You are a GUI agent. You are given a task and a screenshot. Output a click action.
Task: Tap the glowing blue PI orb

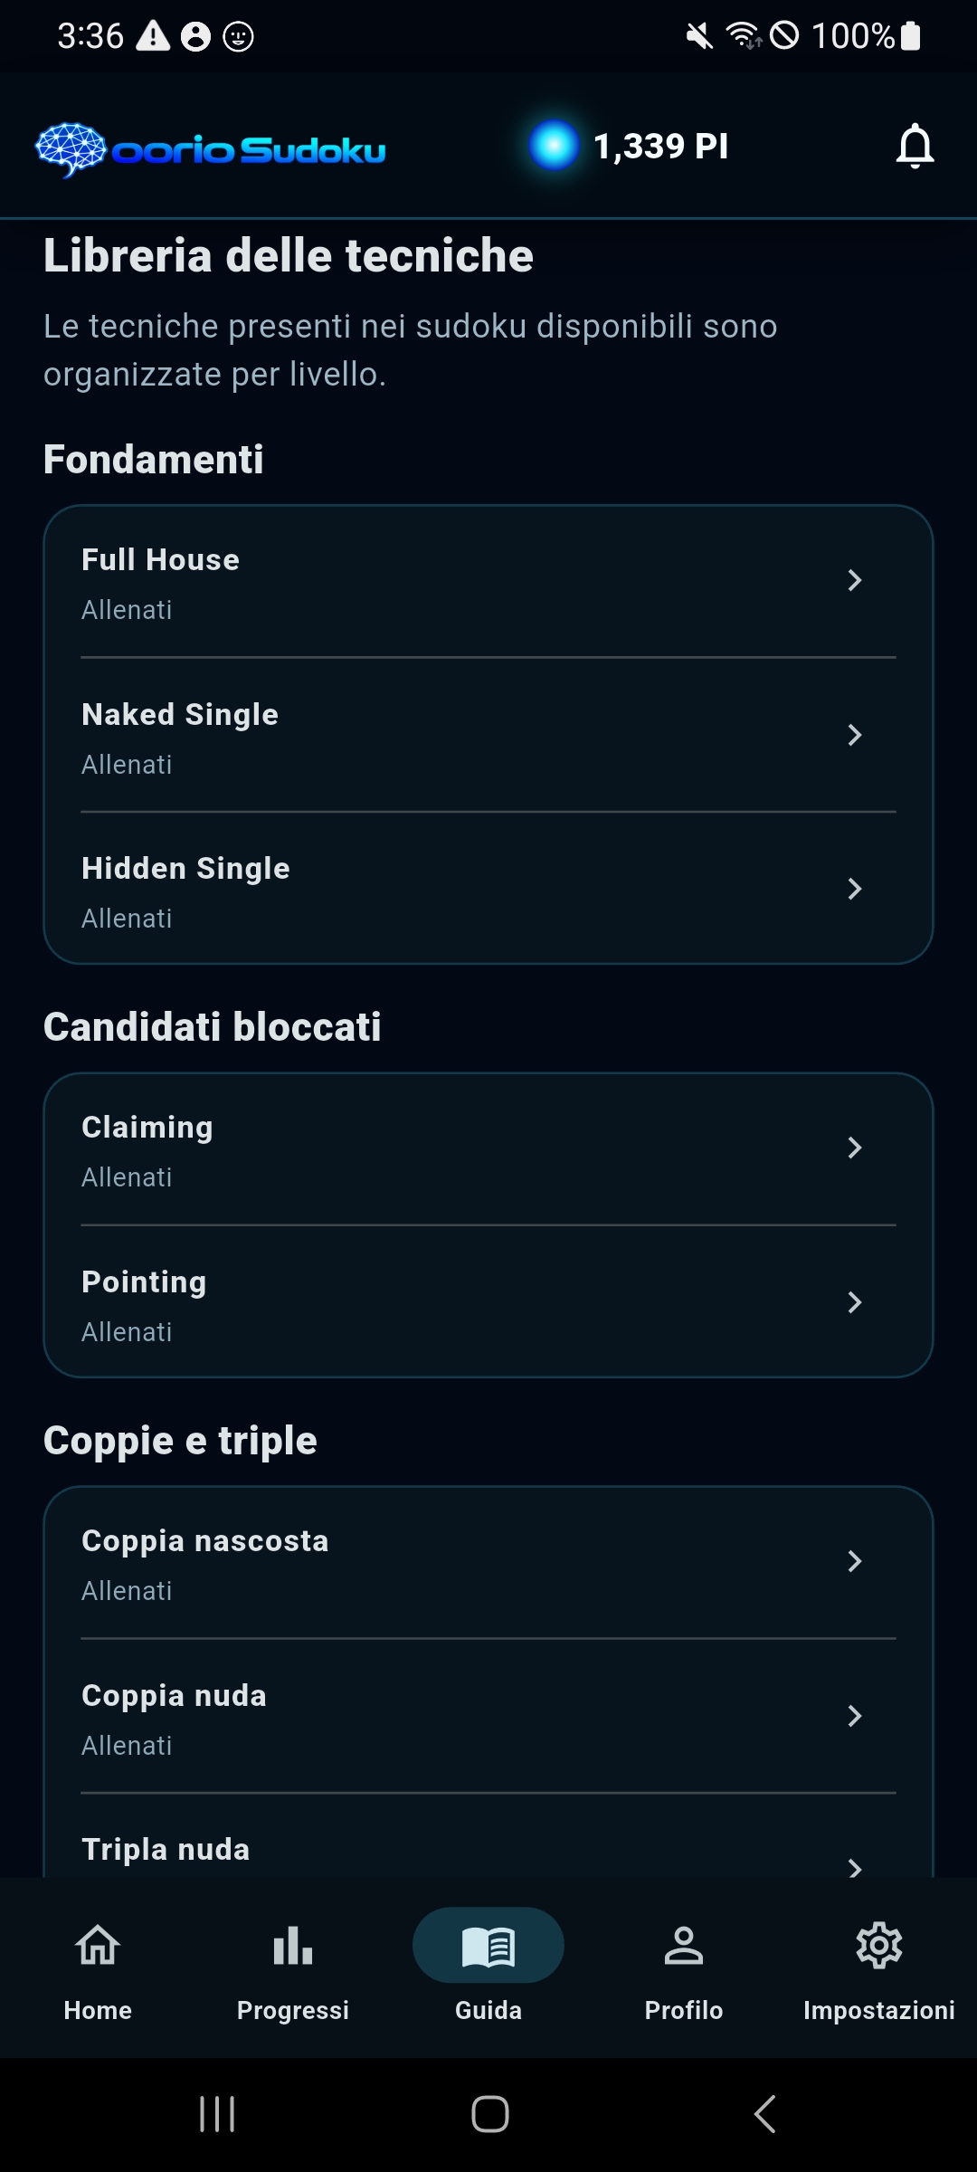554,145
